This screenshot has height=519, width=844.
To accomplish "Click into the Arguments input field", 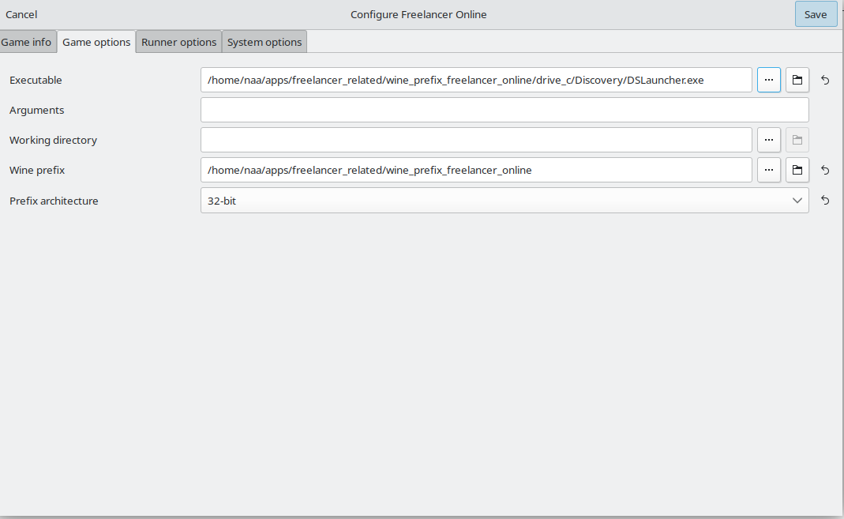I will [x=505, y=110].
